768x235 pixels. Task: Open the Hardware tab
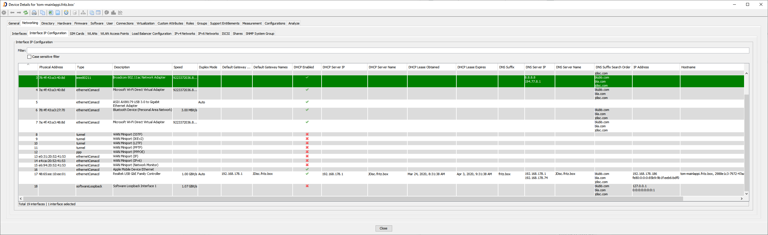(x=64, y=23)
